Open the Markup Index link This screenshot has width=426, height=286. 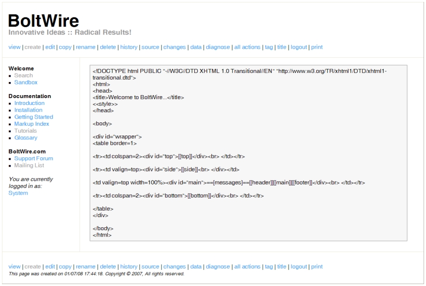[x=32, y=124]
